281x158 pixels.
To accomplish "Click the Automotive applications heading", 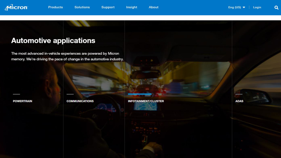I will pyautogui.click(x=53, y=41).
